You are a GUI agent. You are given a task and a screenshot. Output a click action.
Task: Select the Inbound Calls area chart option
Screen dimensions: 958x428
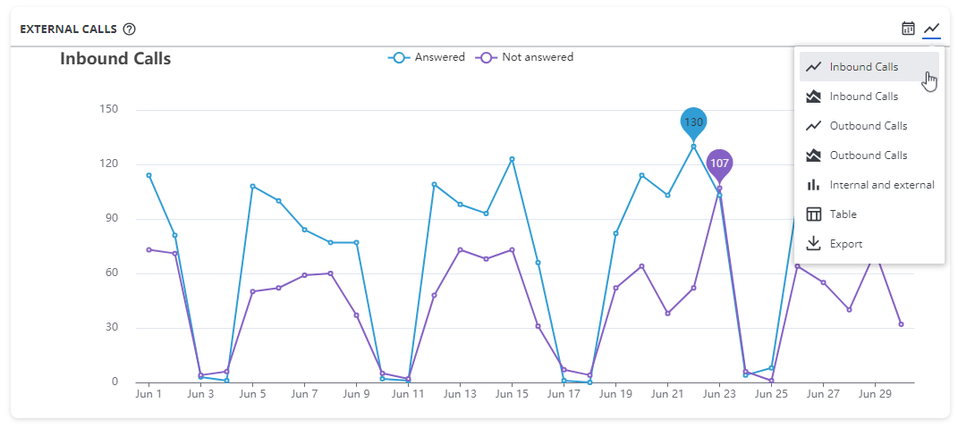click(x=863, y=97)
